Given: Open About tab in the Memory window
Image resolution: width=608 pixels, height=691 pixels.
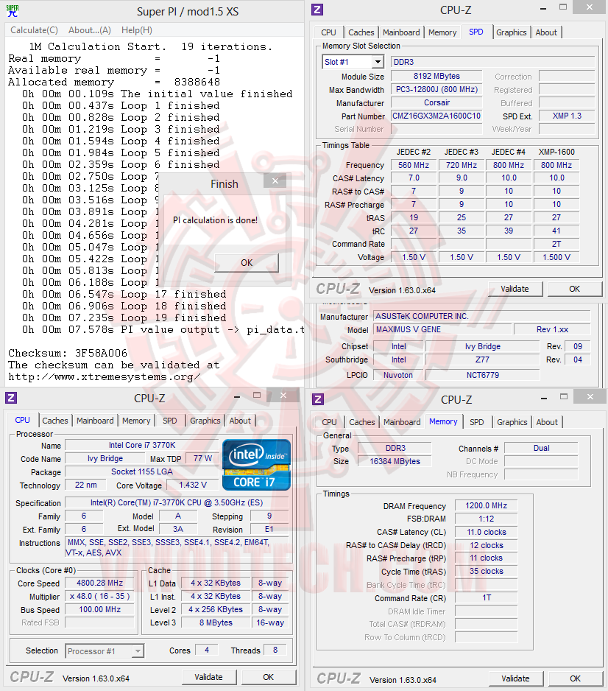Looking at the screenshot, I should (547, 421).
